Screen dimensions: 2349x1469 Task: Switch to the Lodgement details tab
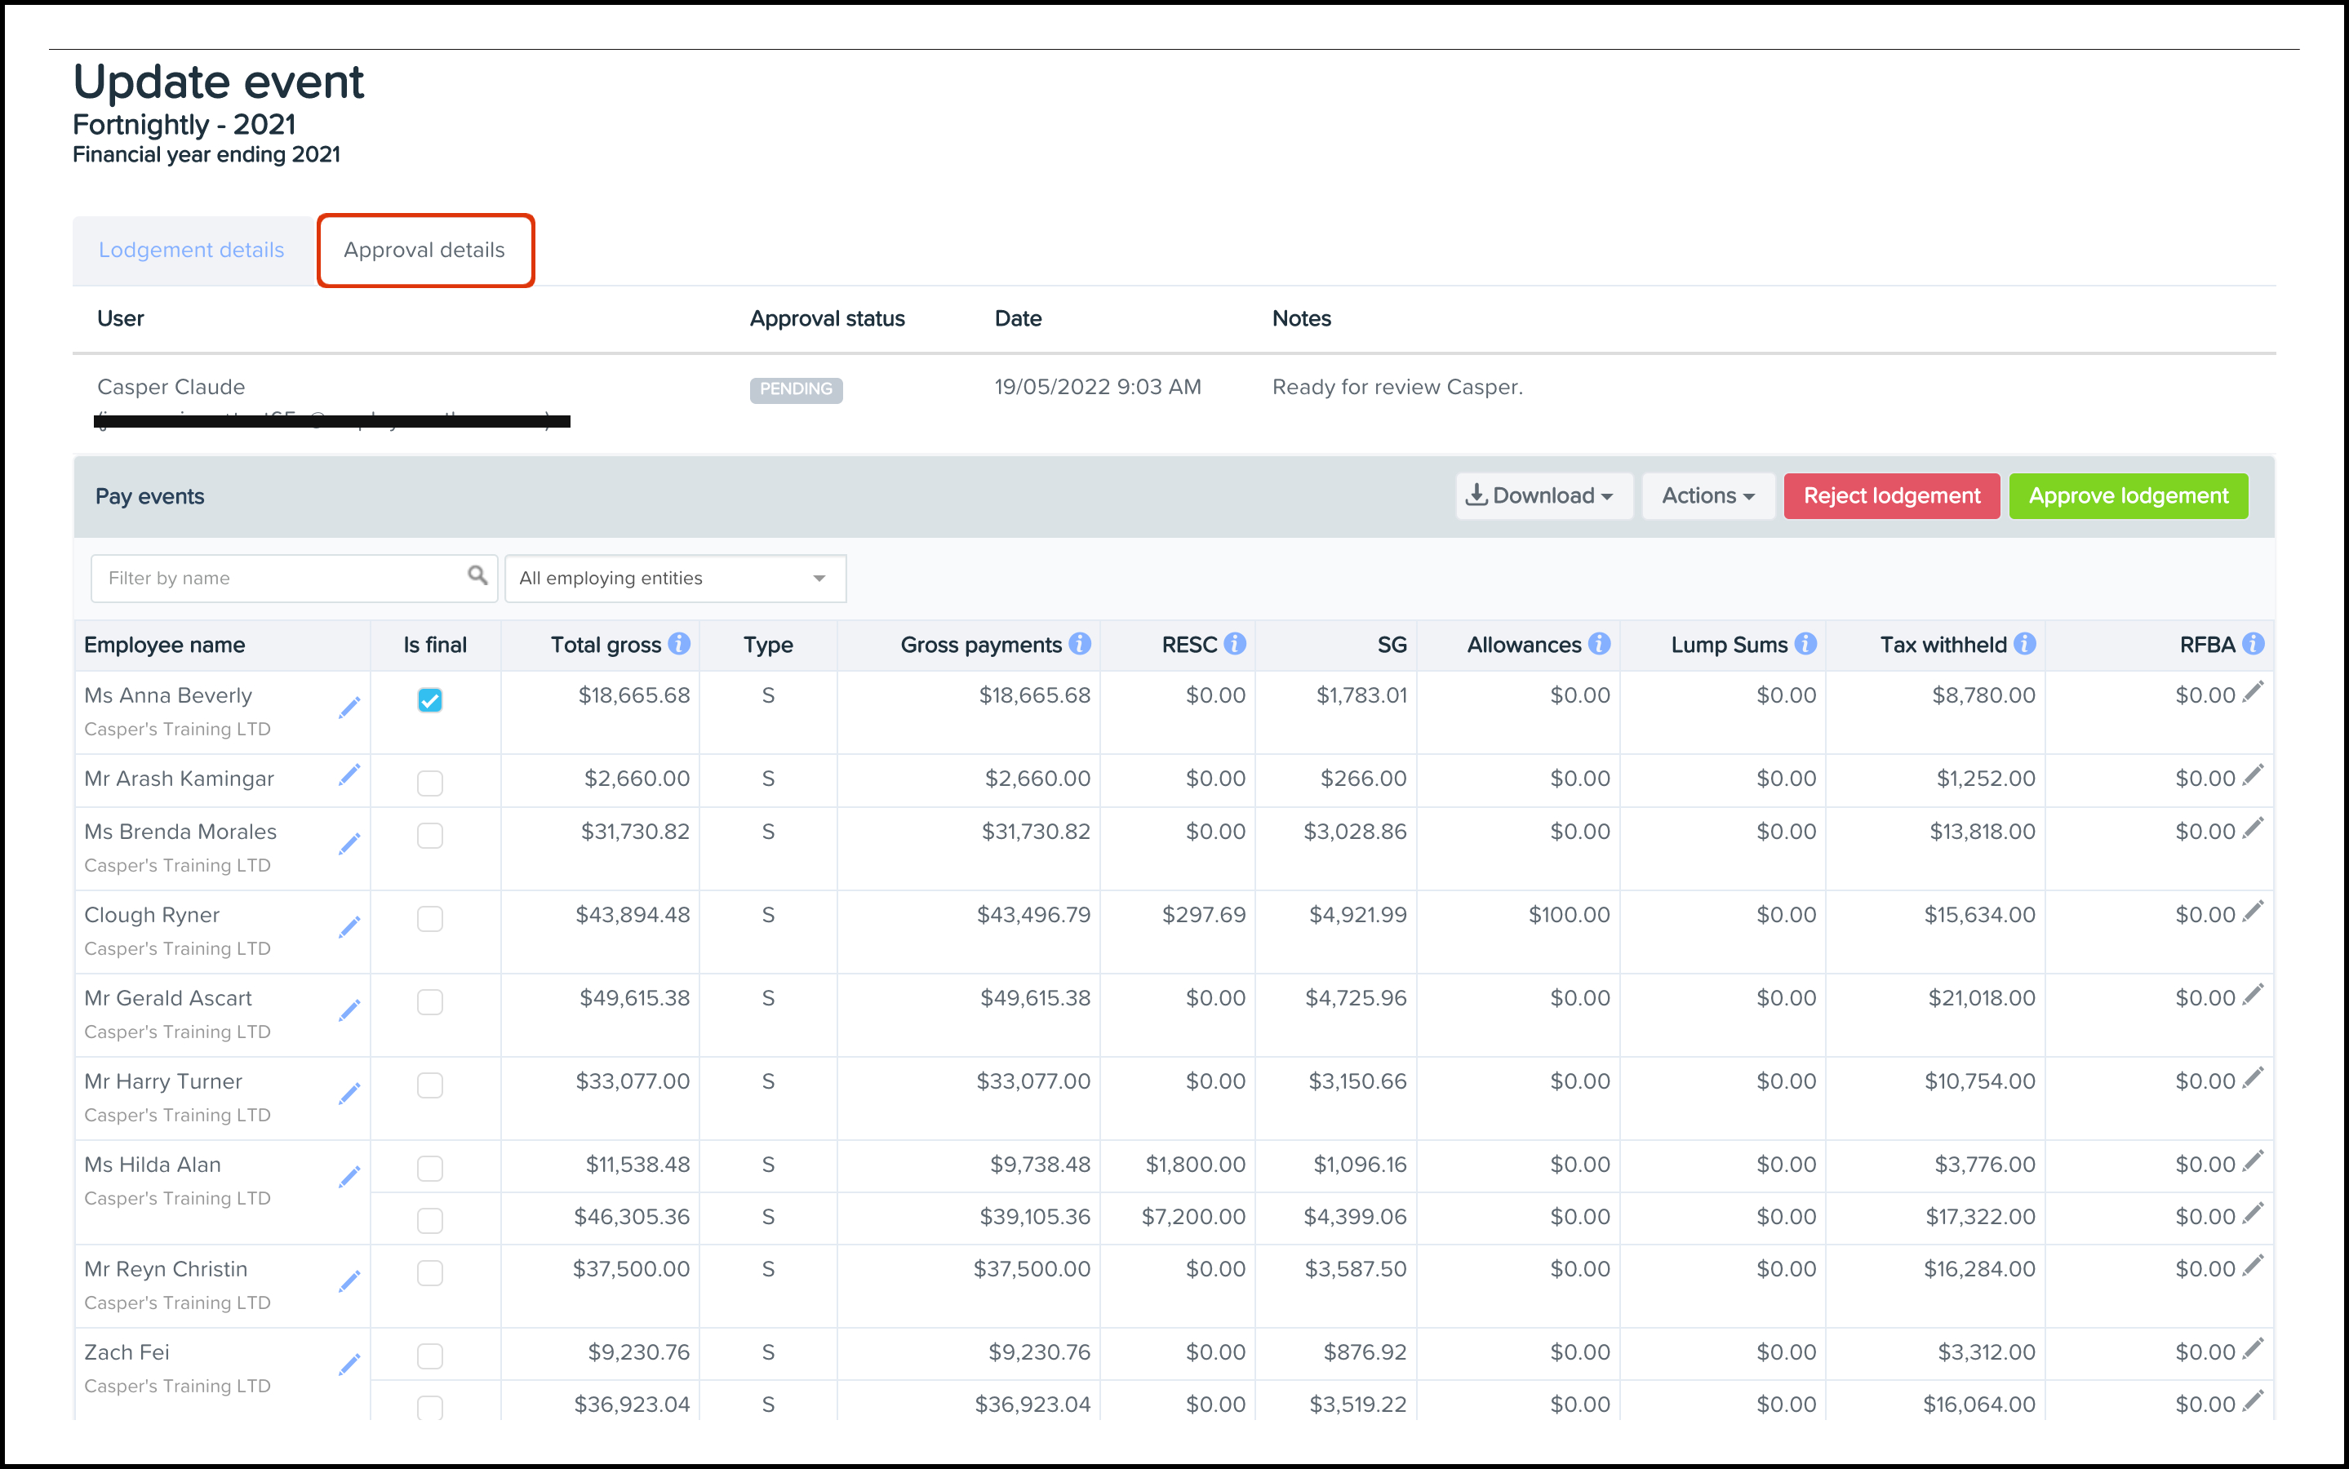tap(191, 250)
